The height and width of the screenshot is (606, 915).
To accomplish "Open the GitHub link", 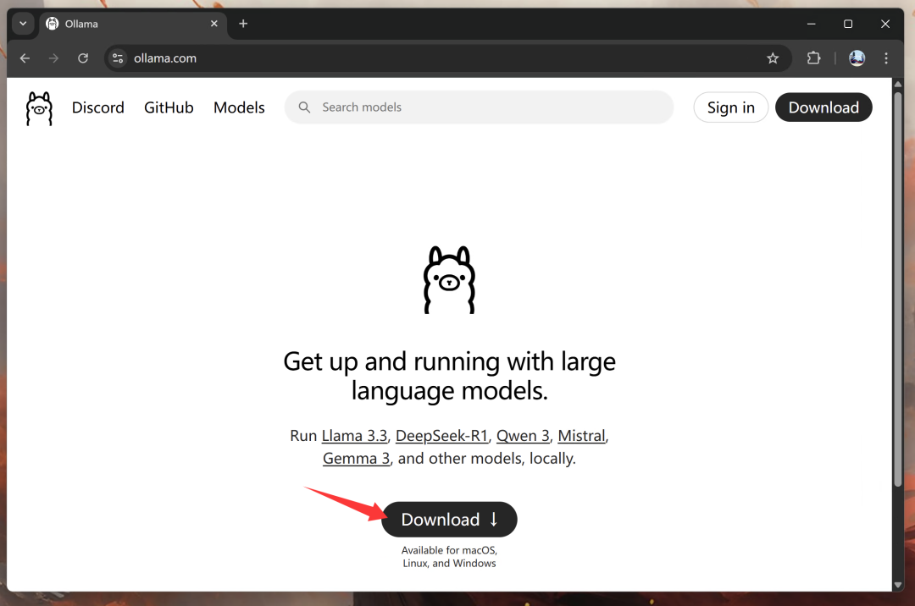I will [x=169, y=107].
